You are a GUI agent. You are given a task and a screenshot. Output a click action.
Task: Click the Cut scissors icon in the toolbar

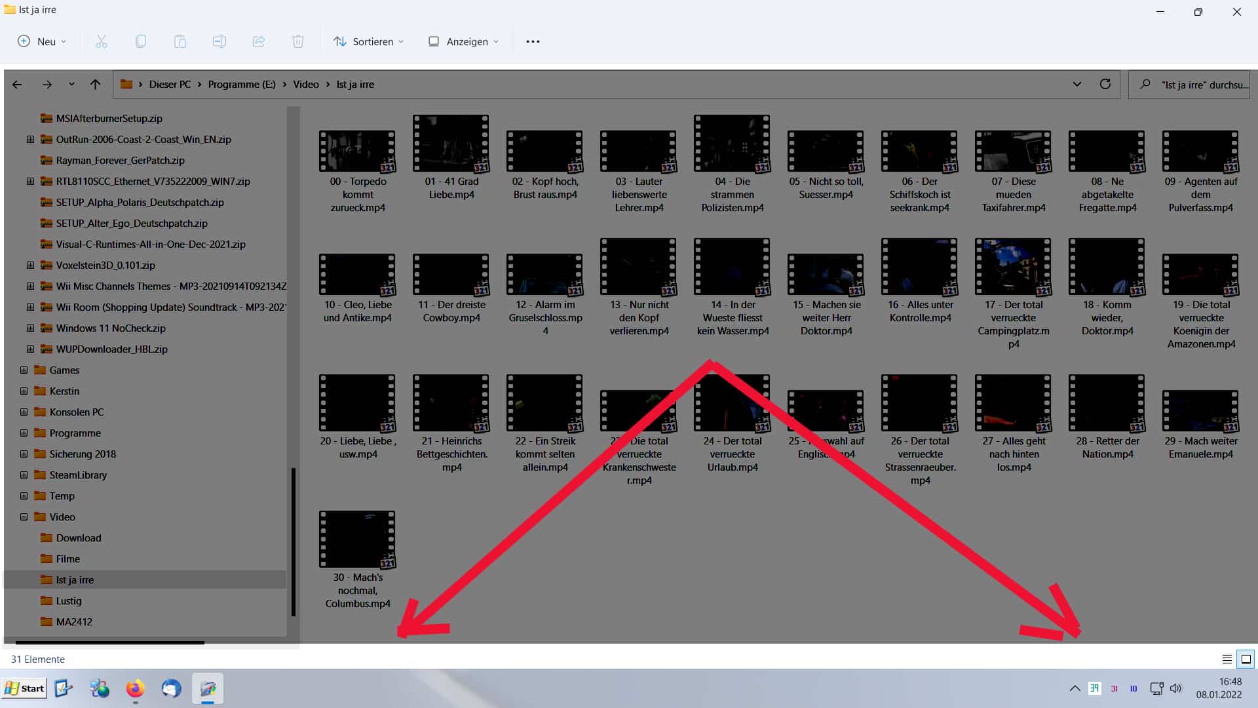(101, 41)
